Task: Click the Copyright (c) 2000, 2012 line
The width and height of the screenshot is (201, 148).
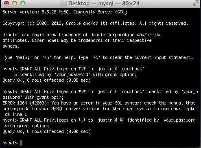Action: [95, 24]
